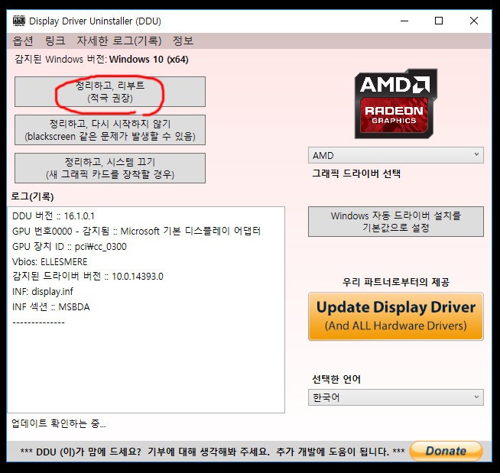Screen dimensions: 500x473
Task: Click 정리하고, 시스템 끄기 button
Action: tap(110, 168)
